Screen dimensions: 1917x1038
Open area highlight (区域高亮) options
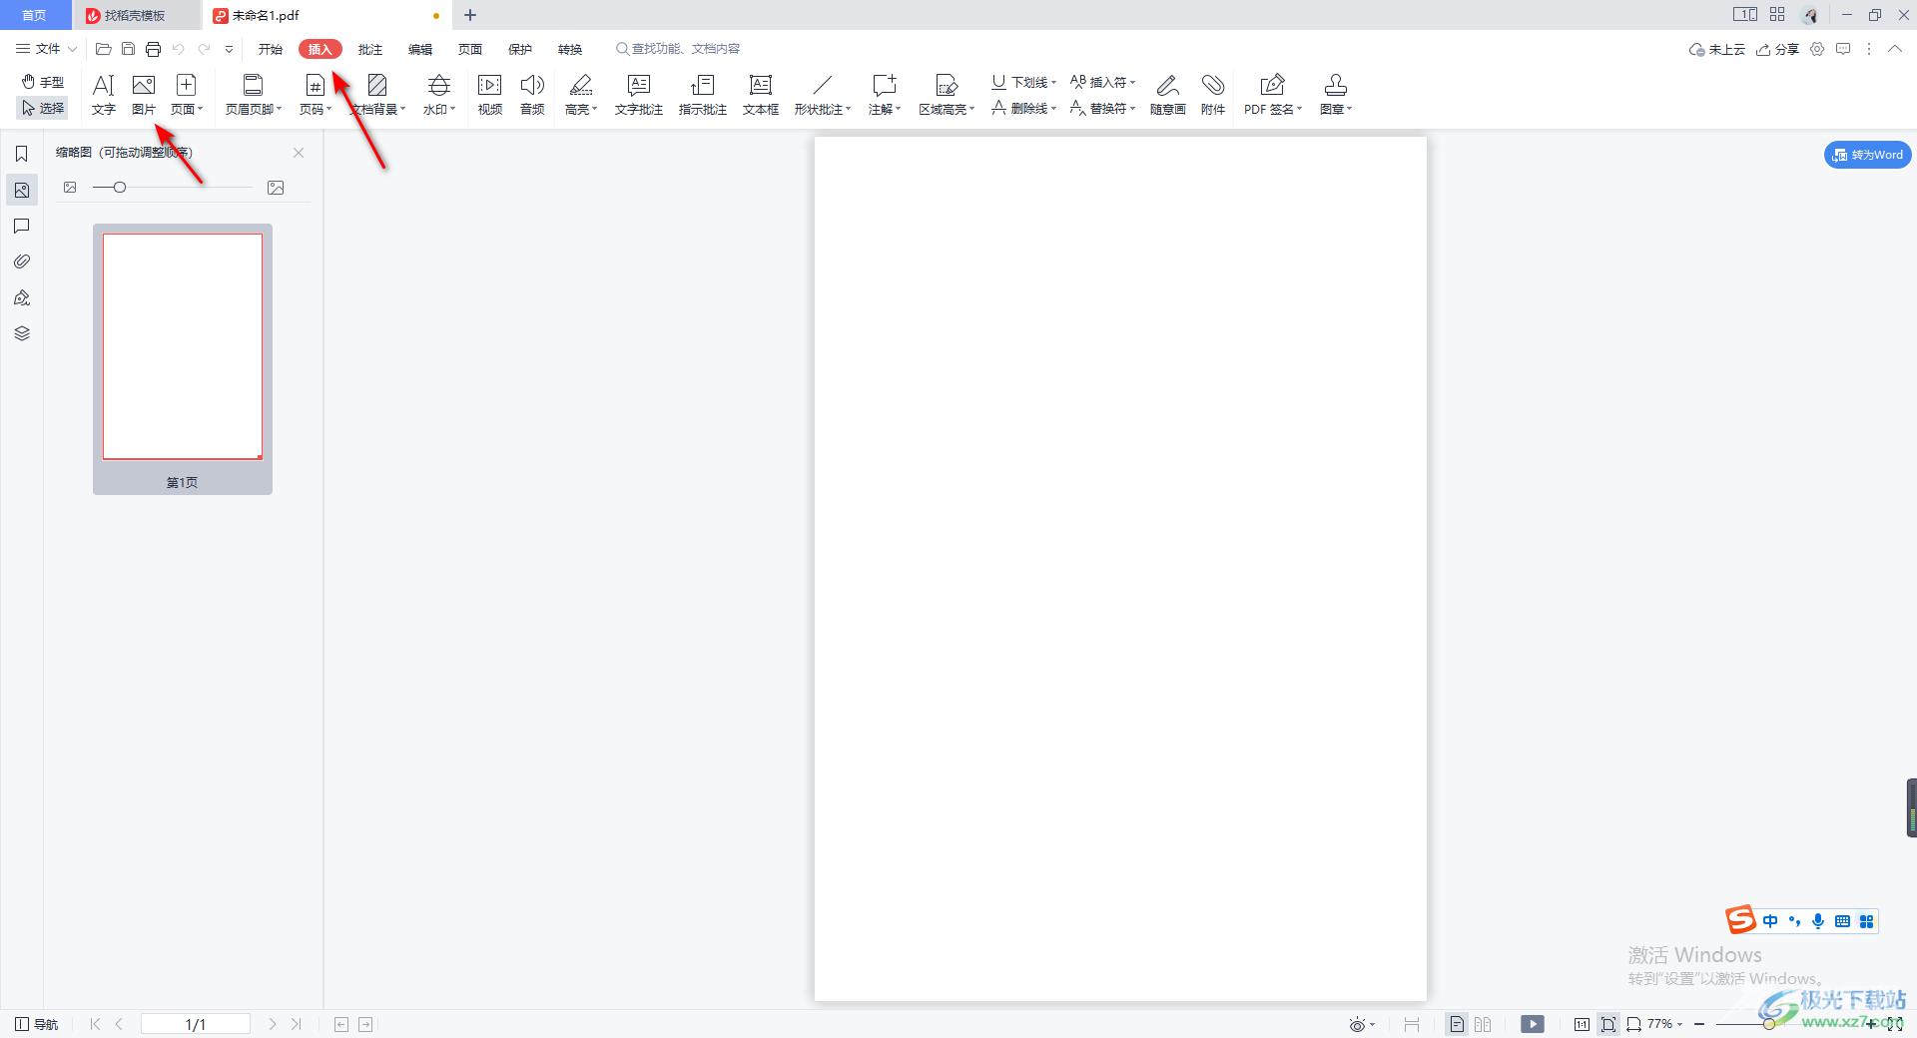947,95
